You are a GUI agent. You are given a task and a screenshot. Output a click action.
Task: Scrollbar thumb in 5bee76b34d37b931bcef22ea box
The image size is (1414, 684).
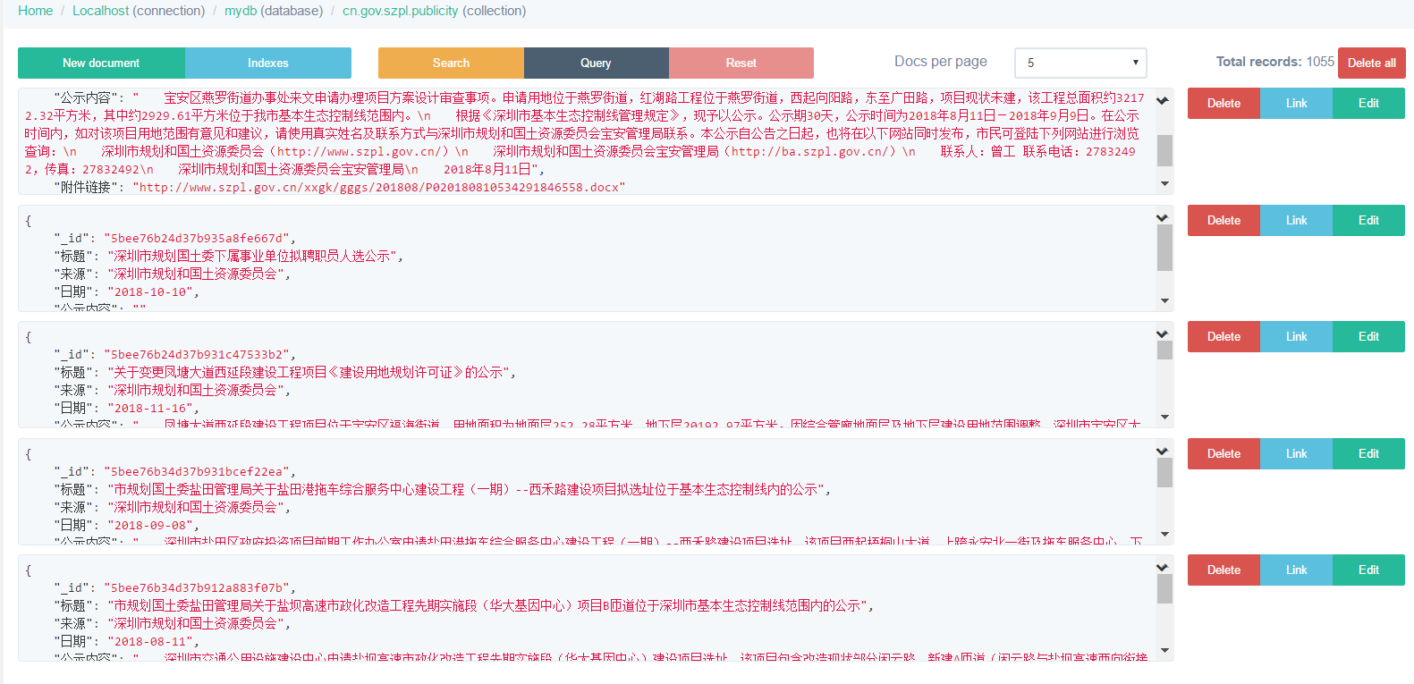pyautogui.click(x=1164, y=472)
